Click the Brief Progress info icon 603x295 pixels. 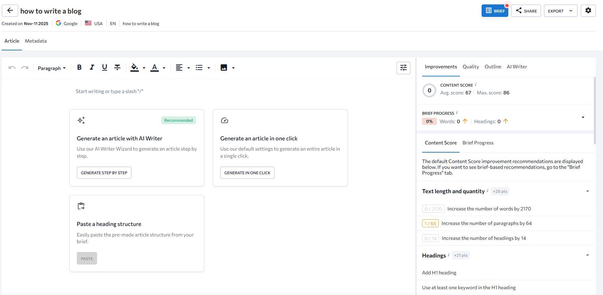457,113
